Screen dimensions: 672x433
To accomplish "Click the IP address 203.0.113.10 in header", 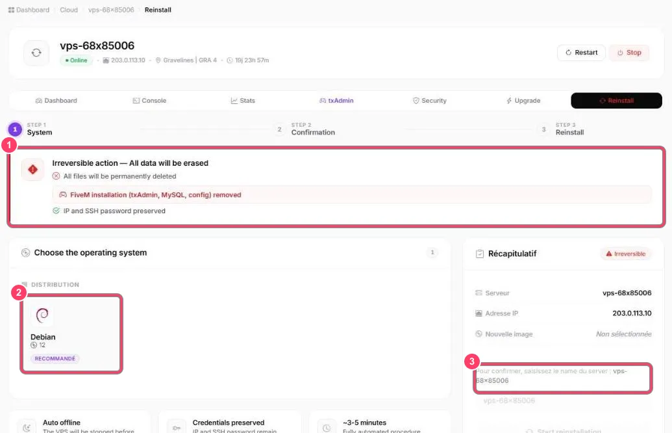I will pos(124,60).
